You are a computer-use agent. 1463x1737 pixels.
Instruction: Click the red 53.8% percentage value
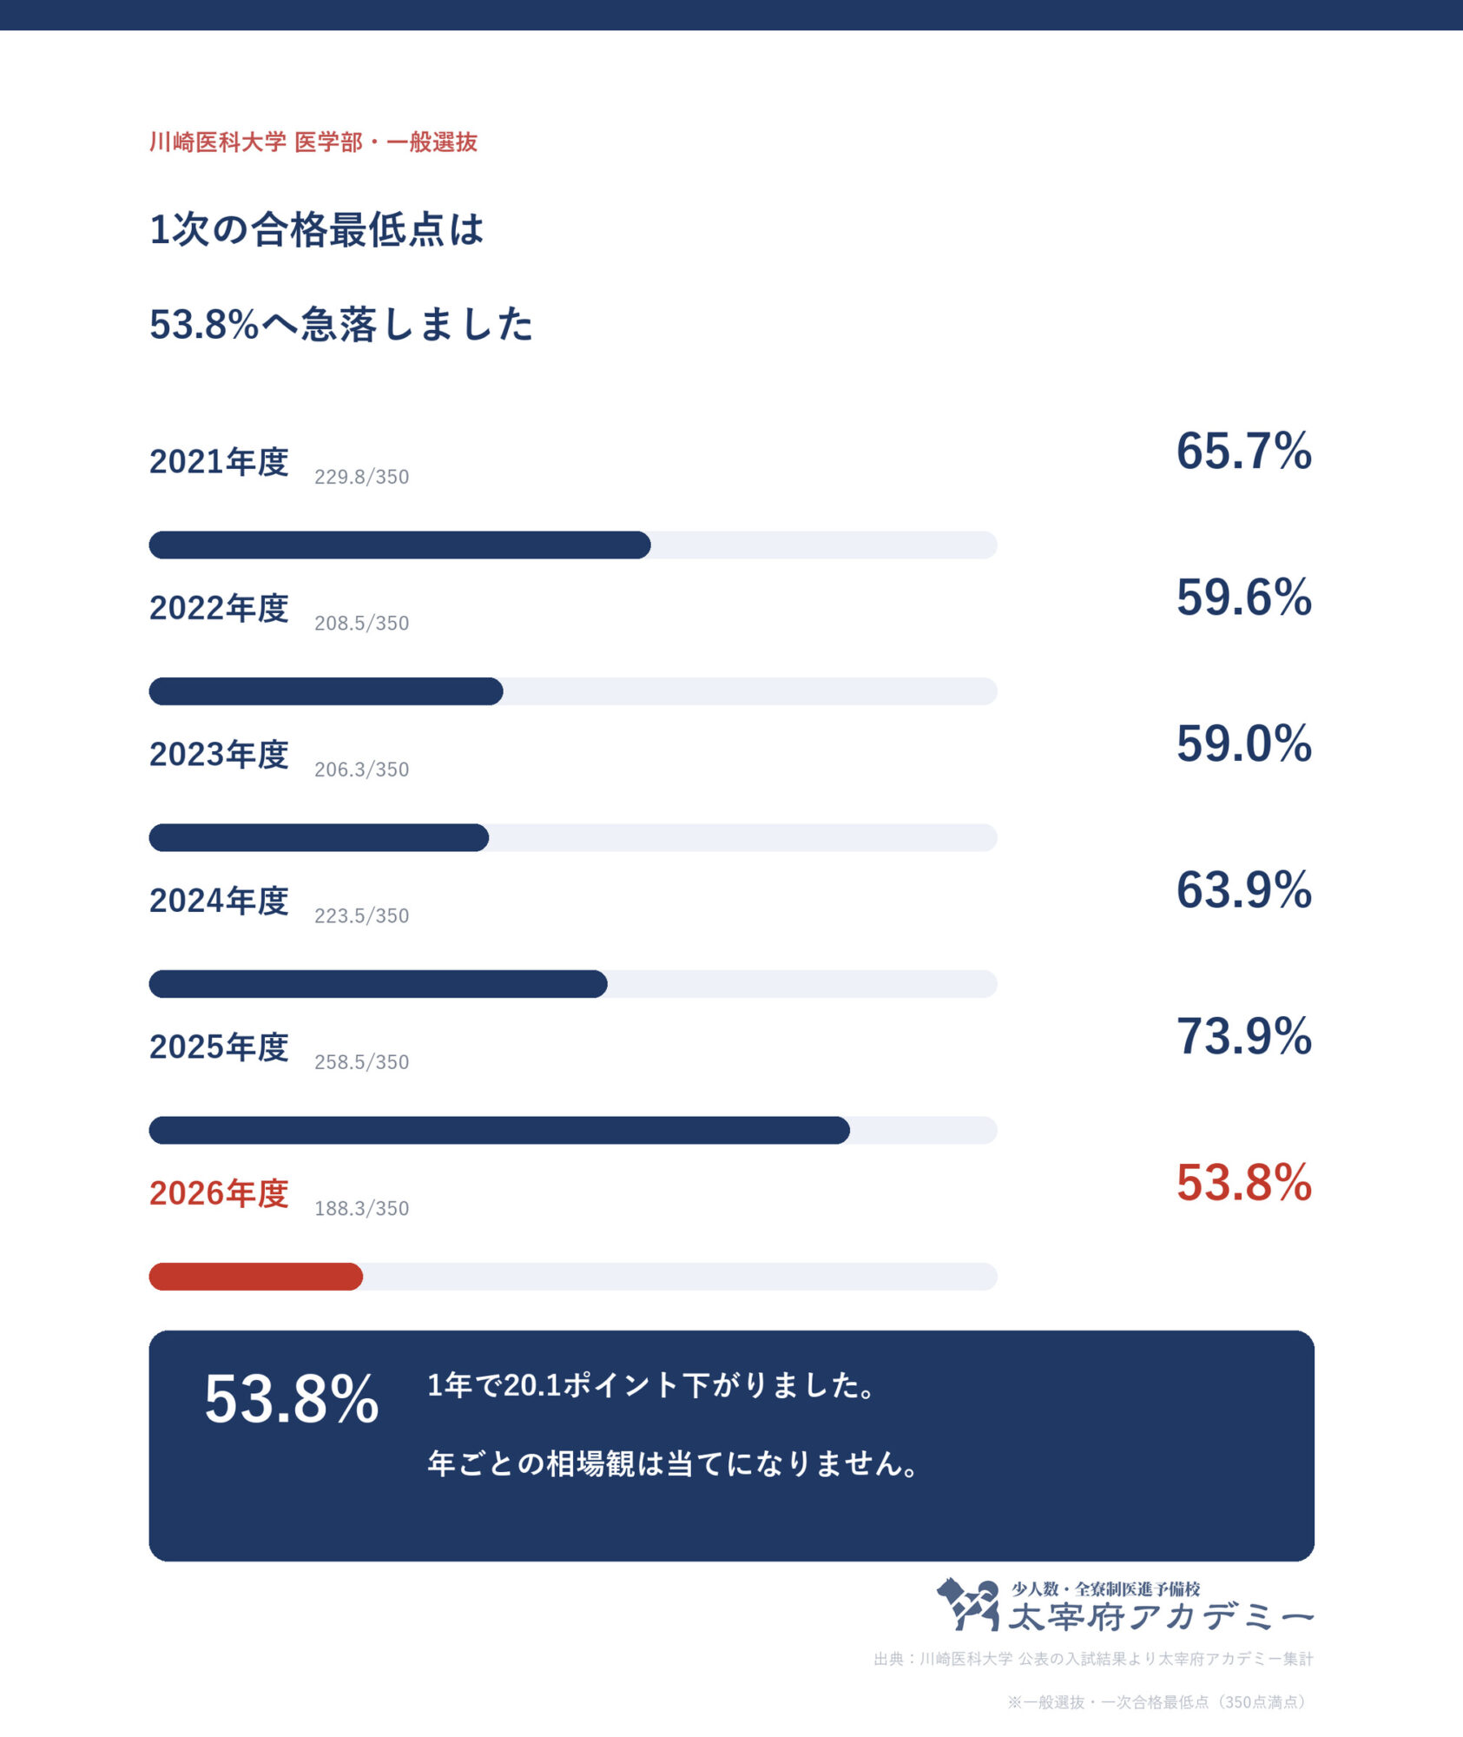pyautogui.click(x=1243, y=1183)
